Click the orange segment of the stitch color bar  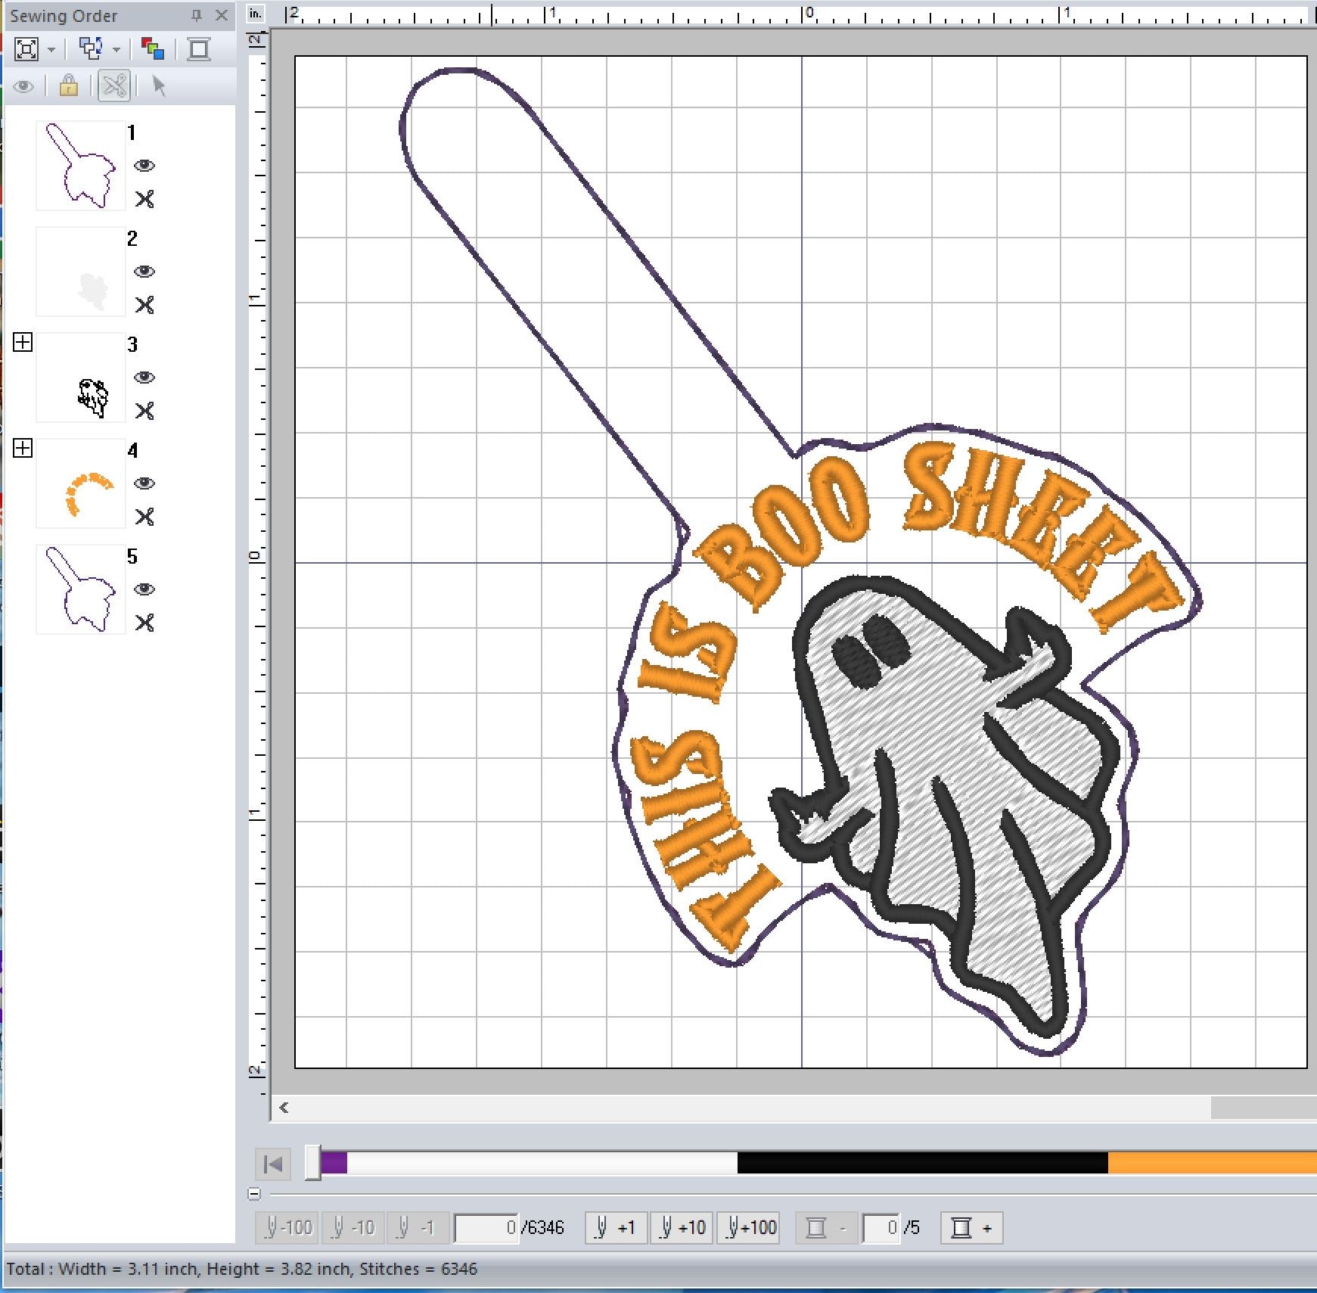(x=1210, y=1163)
